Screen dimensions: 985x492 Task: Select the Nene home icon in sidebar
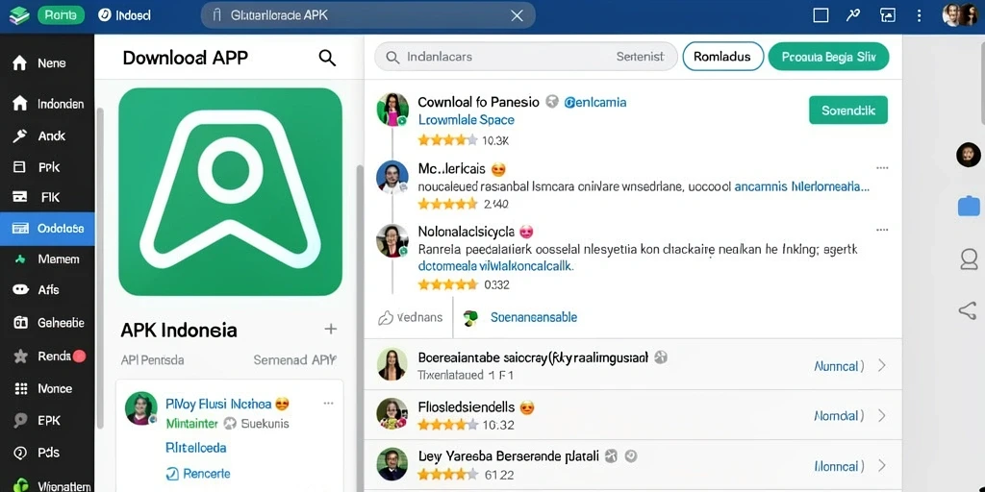coord(20,63)
